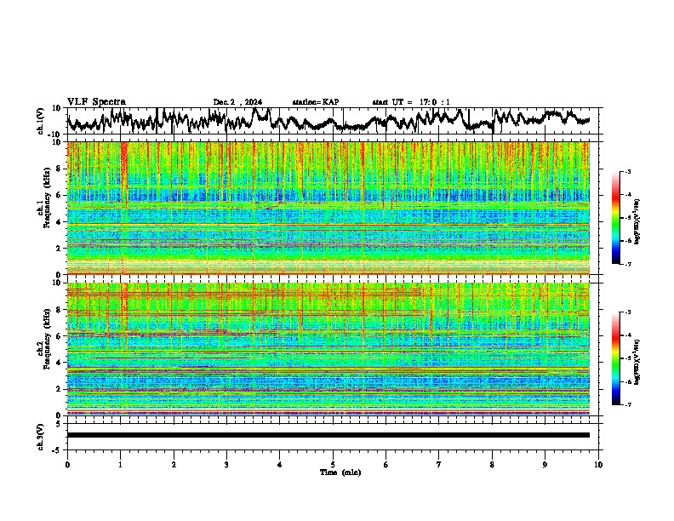This screenshot has width=674, height=521.
Task: Click the time axis tick label "10"
Action: [x=598, y=465]
